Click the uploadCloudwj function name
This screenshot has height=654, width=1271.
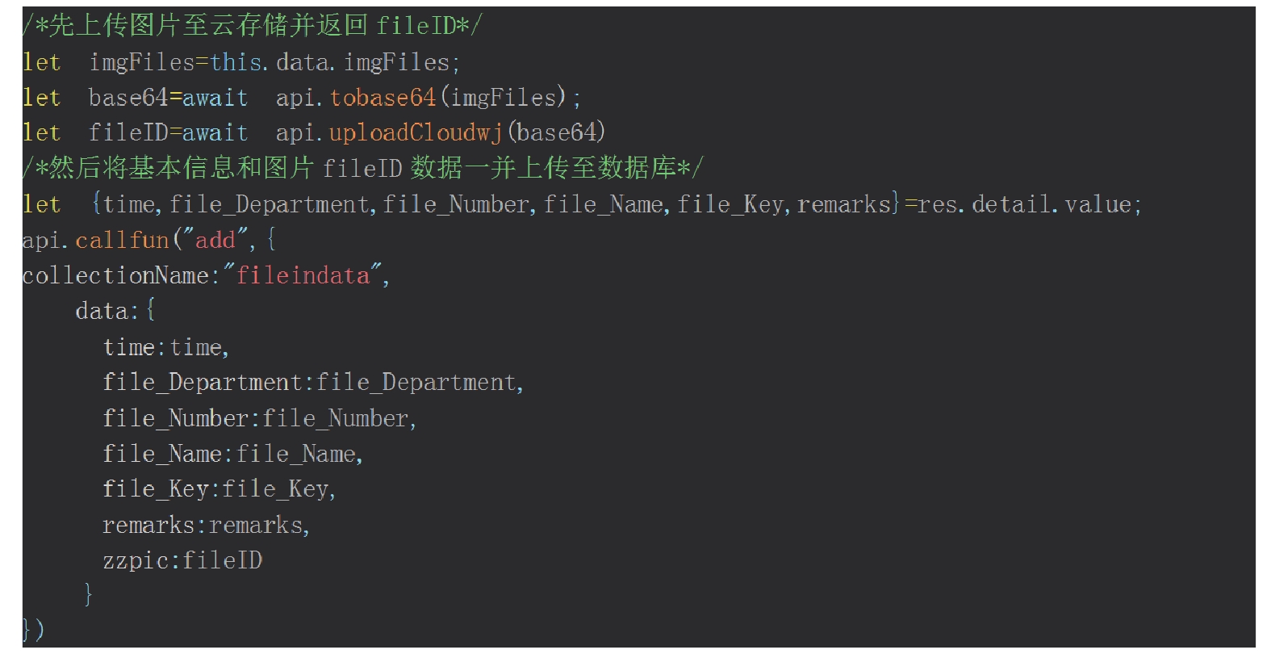(x=416, y=132)
